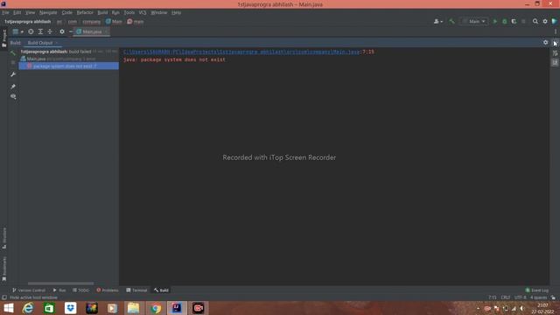The width and height of the screenshot is (560, 315).
Task: Click the Expand All icon in the project toolbar
Action: (41, 31)
